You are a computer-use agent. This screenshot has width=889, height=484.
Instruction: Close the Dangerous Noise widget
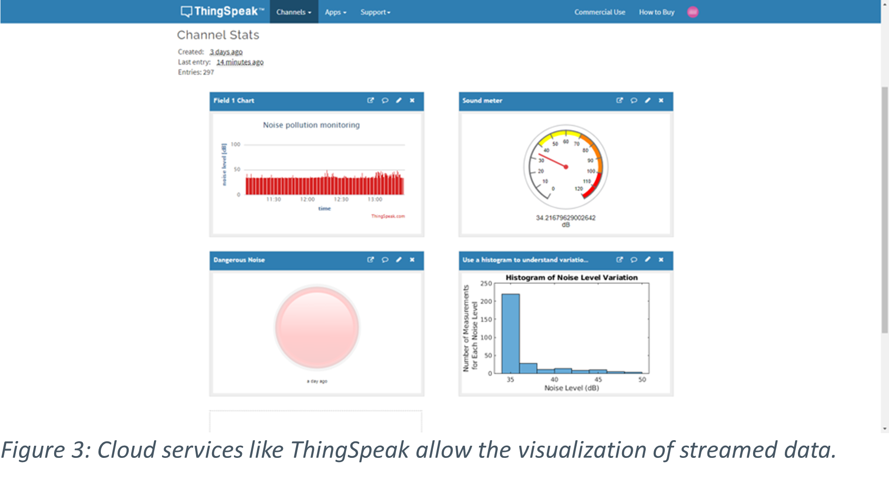tap(412, 260)
